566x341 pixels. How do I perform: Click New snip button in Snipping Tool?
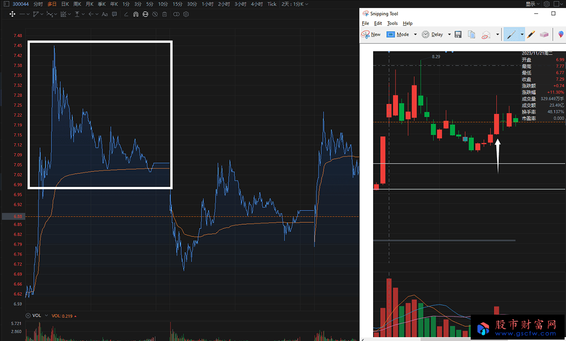371,34
